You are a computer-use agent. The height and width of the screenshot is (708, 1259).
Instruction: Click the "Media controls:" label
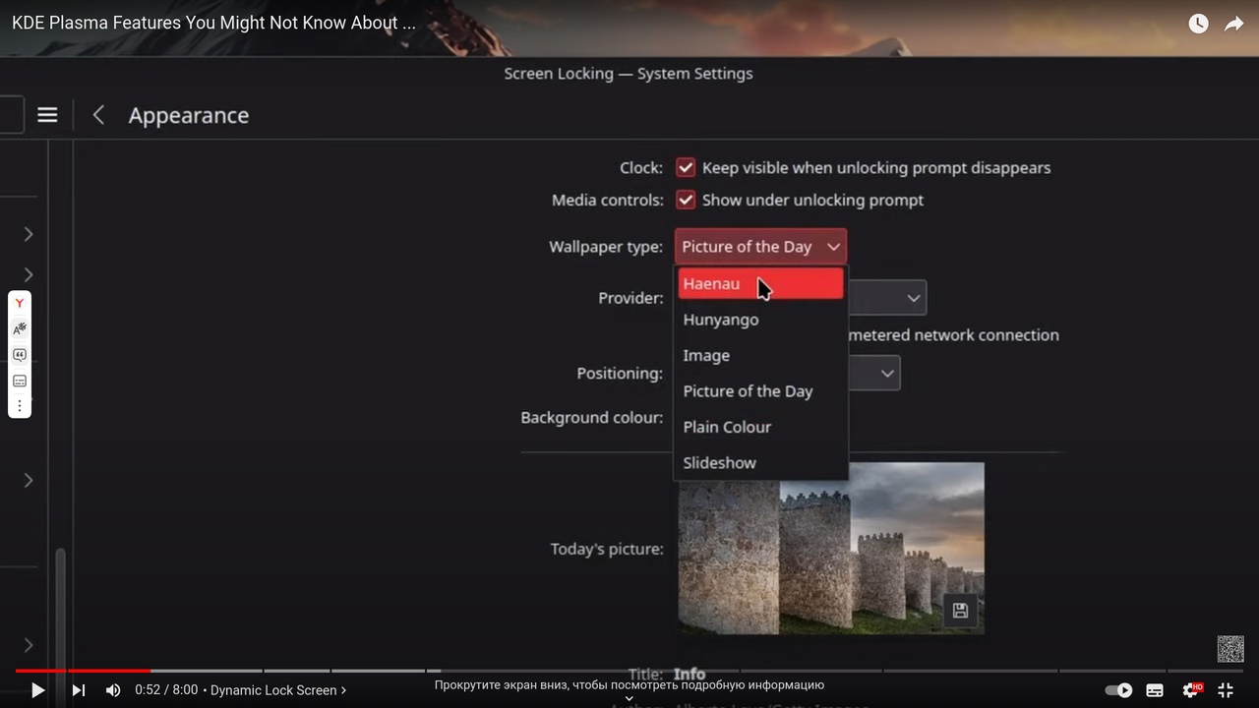pyautogui.click(x=608, y=201)
